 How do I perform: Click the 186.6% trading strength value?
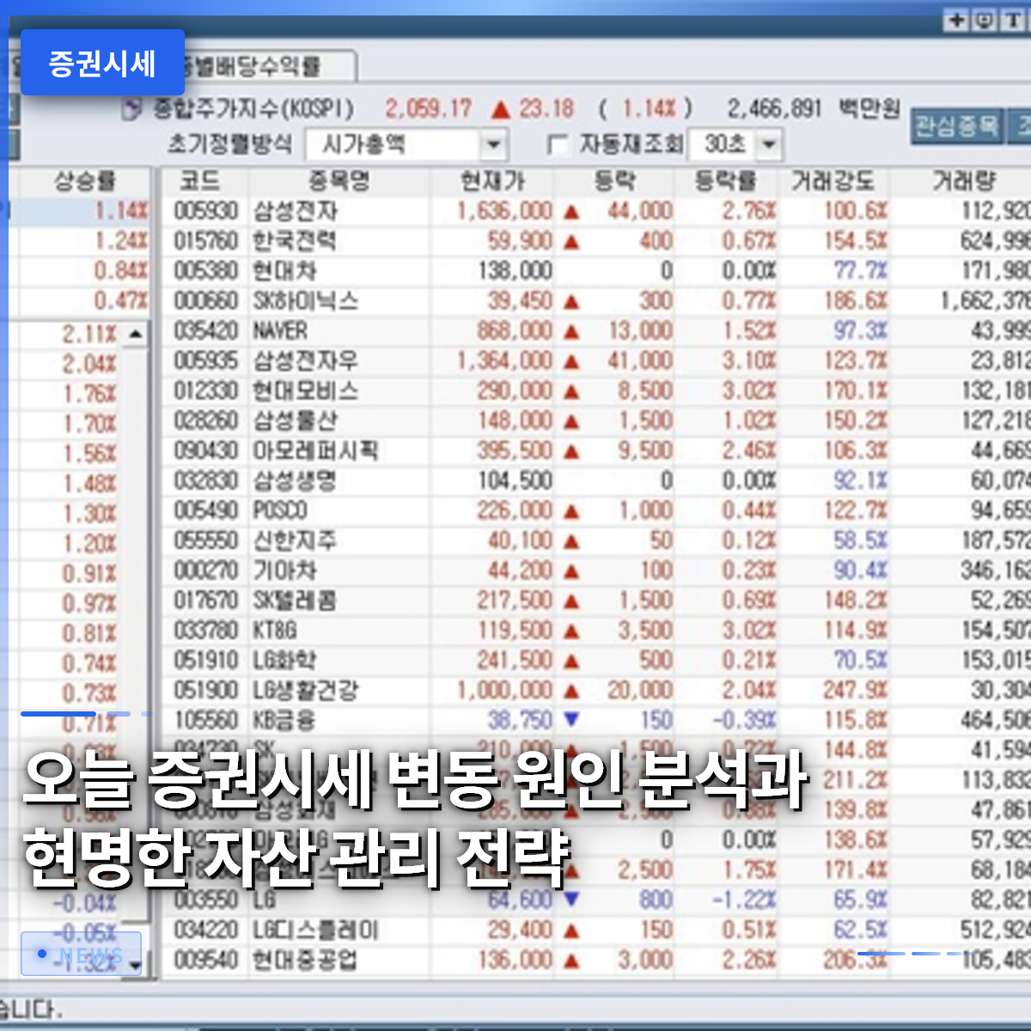click(855, 302)
